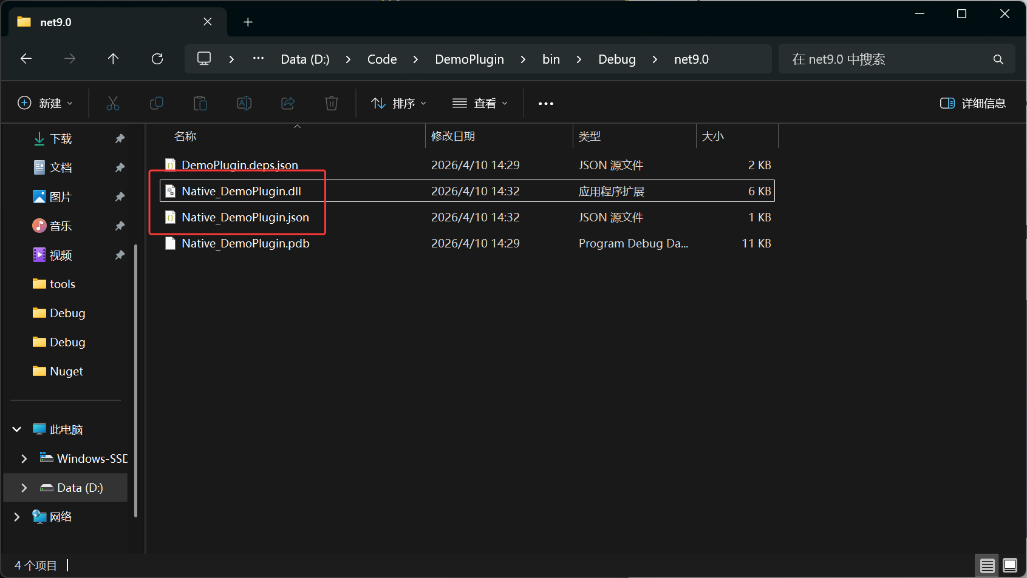Click the Copy icon in toolbar
This screenshot has width=1027, height=578.
point(157,103)
